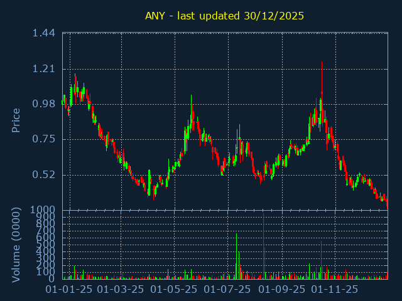Select the 01-11-25 date on the x-axis
This screenshot has width=402, height=301.
[335, 290]
